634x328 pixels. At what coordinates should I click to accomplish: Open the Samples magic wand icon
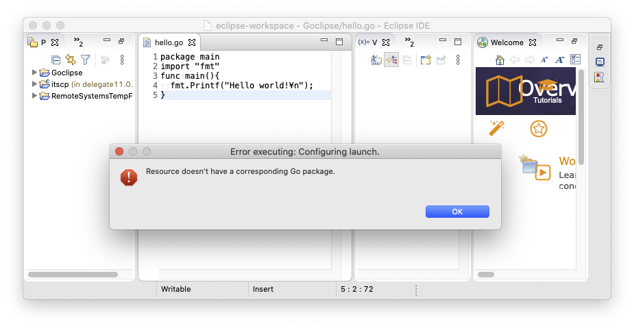[x=497, y=128]
